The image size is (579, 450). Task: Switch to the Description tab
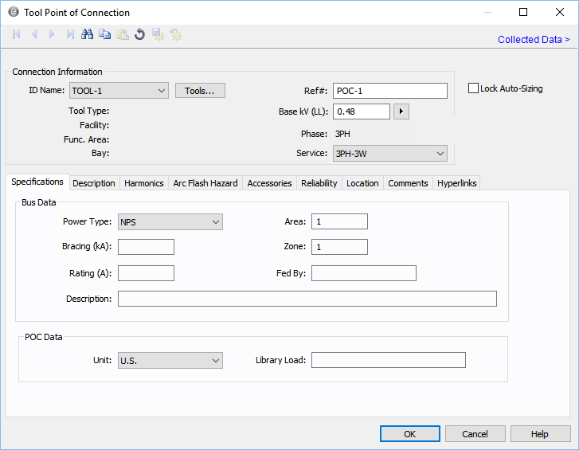[x=94, y=183]
